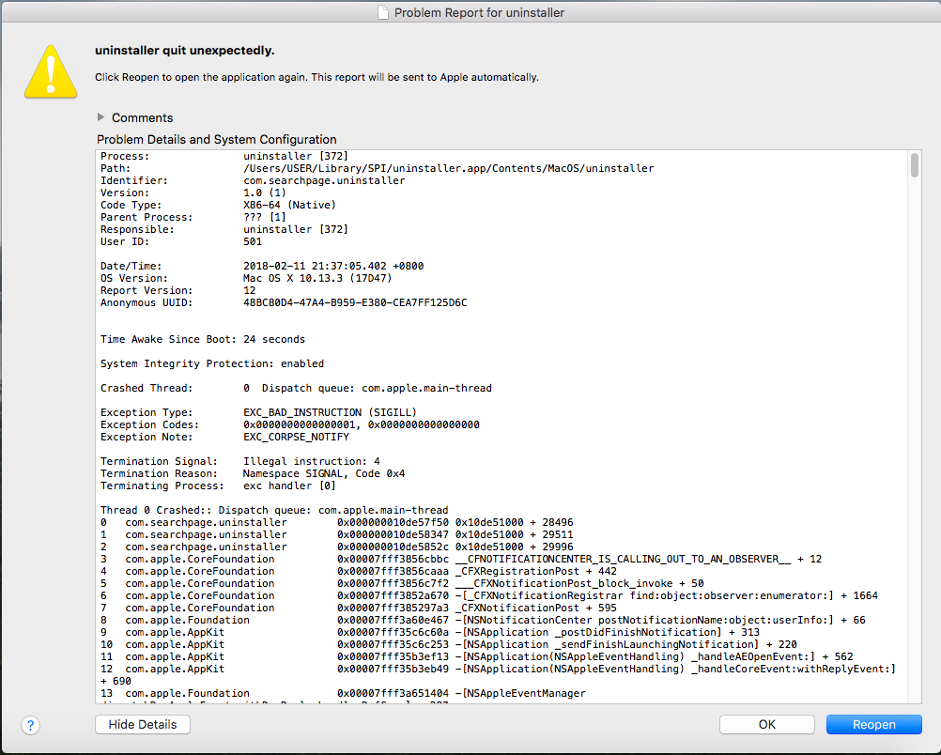Click the 'User ID: 501' line

(181, 241)
